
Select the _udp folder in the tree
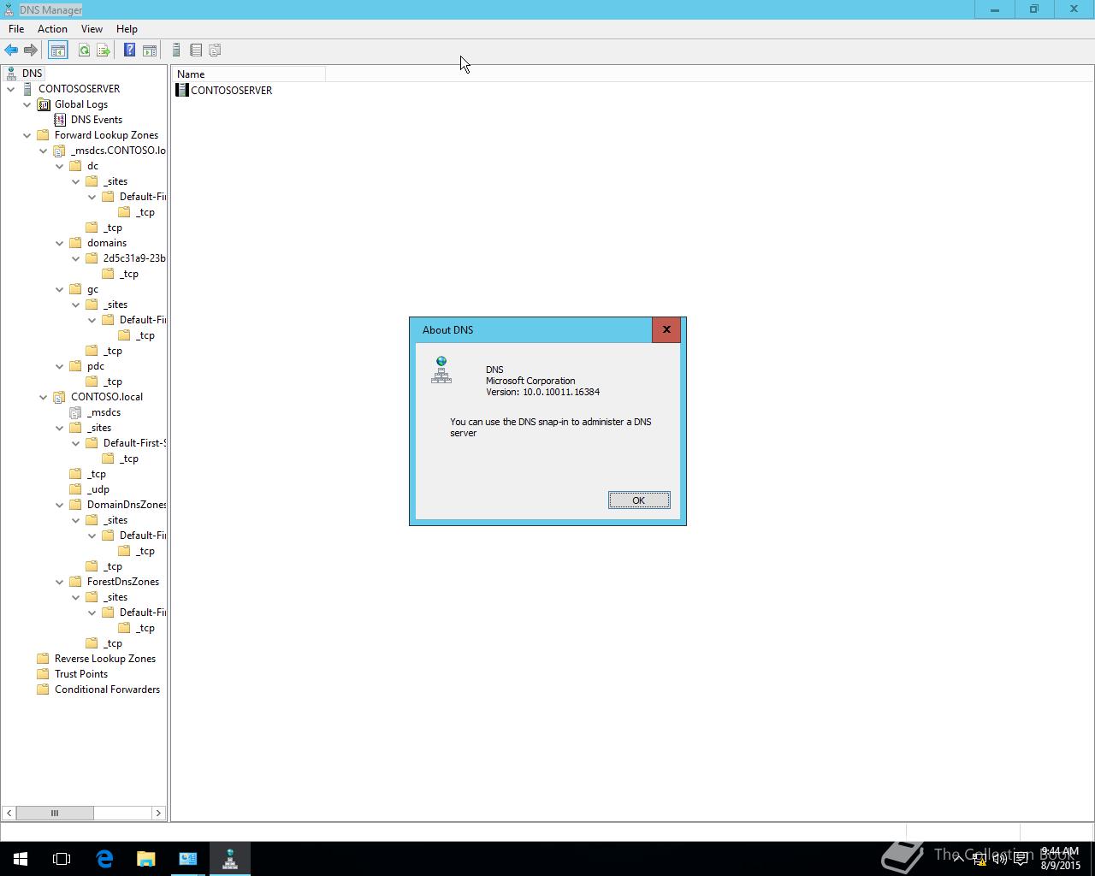pyautogui.click(x=98, y=489)
